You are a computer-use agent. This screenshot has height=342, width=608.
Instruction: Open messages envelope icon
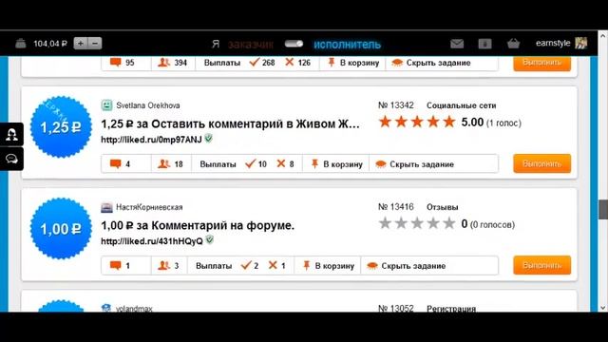pyautogui.click(x=457, y=44)
